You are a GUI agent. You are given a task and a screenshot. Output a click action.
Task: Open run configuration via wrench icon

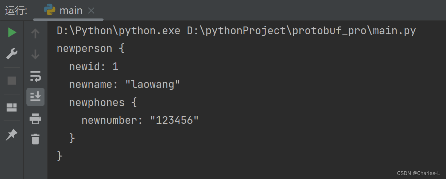pyautogui.click(x=12, y=54)
